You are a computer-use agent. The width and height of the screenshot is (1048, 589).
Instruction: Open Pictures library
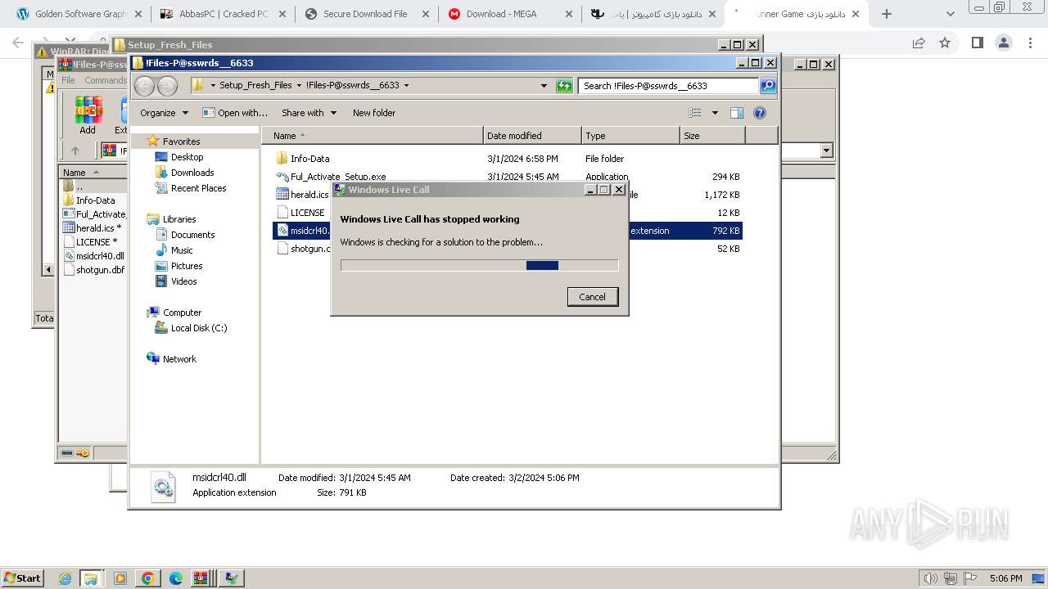tap(187, 266)
